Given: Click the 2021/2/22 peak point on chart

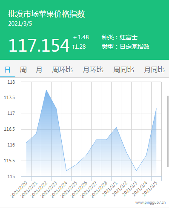Looking at the screenshot, I should [46, 90].
